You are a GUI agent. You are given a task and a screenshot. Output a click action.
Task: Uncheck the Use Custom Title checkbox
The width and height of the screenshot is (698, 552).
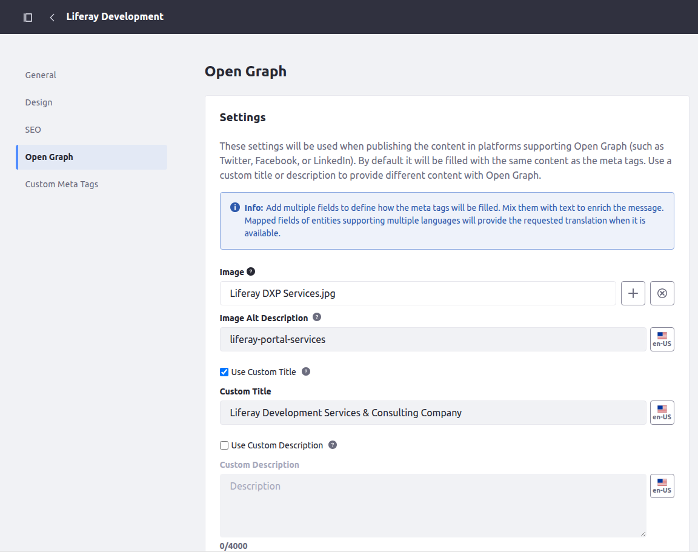point(224,372)
